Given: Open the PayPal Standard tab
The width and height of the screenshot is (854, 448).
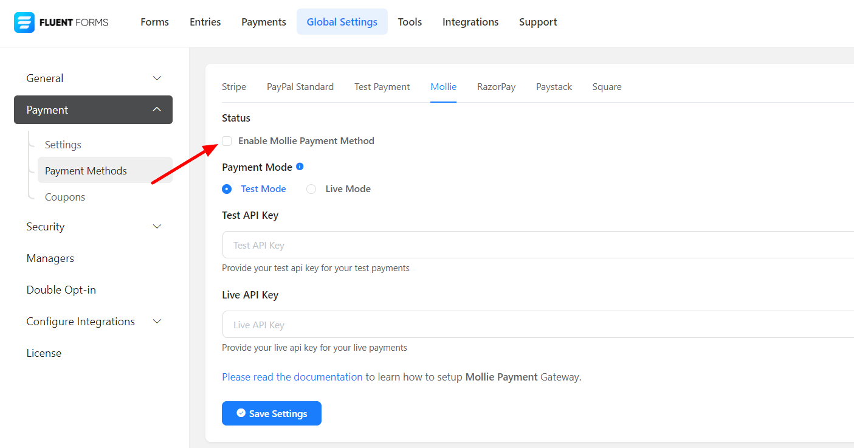Looking at the screenshot, I should click(300, 87).
